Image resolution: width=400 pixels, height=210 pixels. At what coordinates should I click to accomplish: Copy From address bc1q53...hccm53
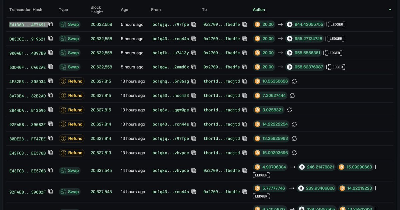[x=194, y=96]
